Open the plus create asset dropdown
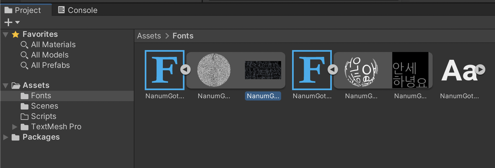Image resolution: width=495 pixels, height=168 pixels. coord(12,22)
